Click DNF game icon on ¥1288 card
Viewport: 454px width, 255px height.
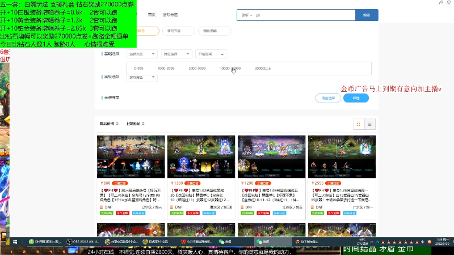pos(242,207)
